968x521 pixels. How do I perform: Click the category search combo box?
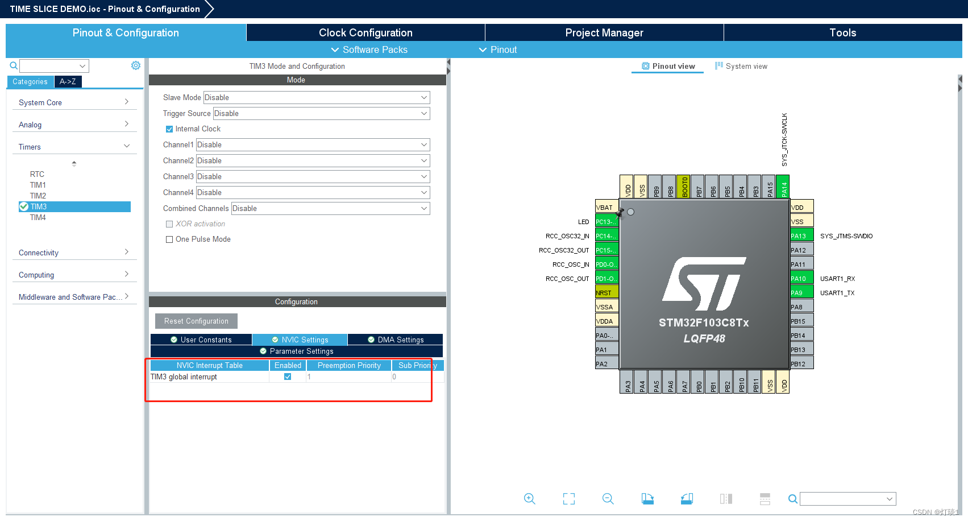[x=55, y=66]
